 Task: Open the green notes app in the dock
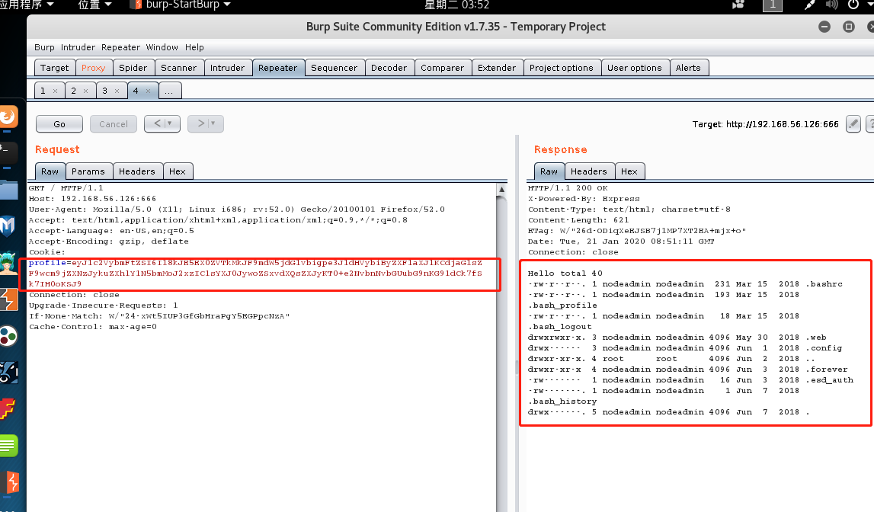(x=8, y=446)
